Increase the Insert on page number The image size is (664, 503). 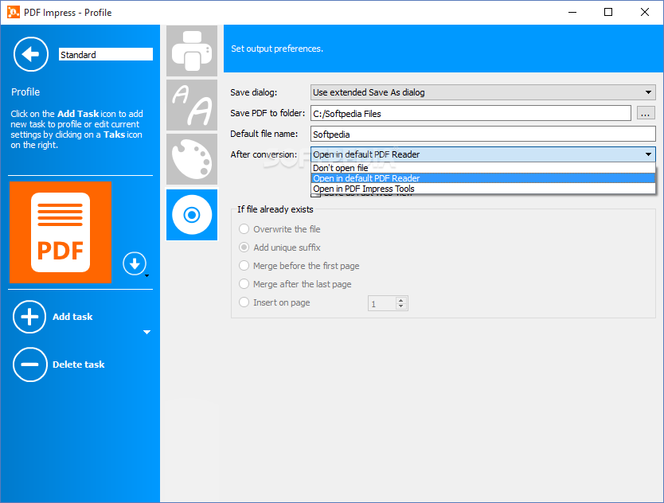[x=401, y=301]
